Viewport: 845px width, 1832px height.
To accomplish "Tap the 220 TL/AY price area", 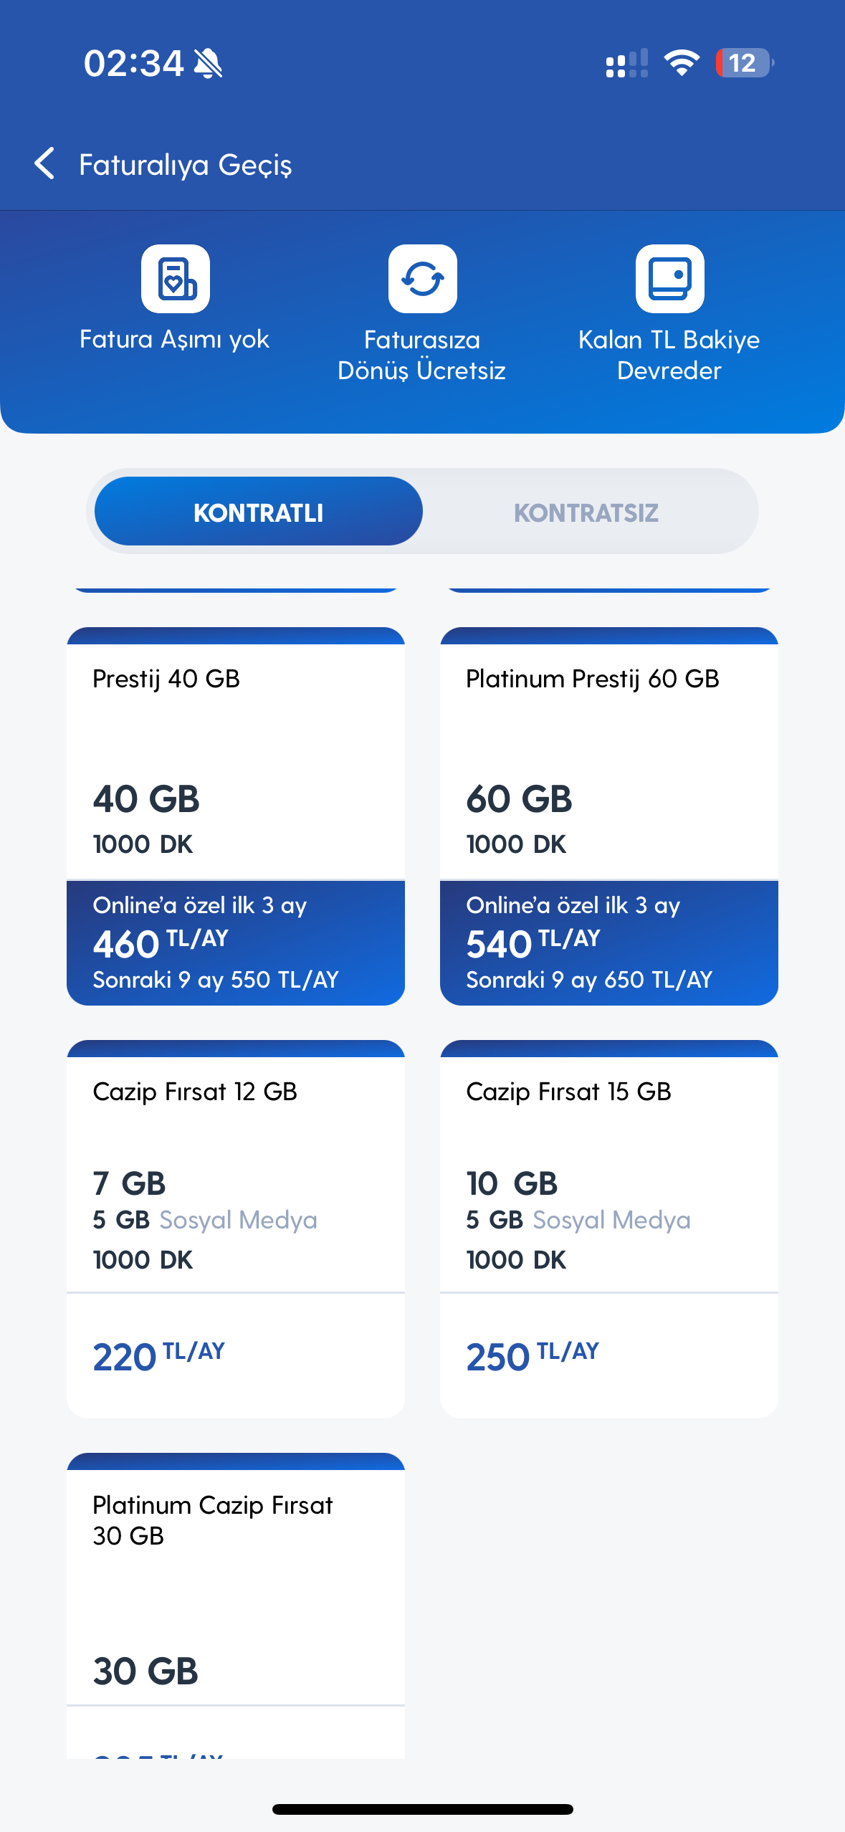I will 236,1355.
